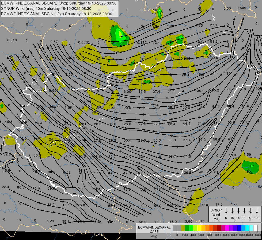Pick the dark red legend swatch
Image resolution: width=262 pixels, height=240 pixels.
(x=219, y=228)
